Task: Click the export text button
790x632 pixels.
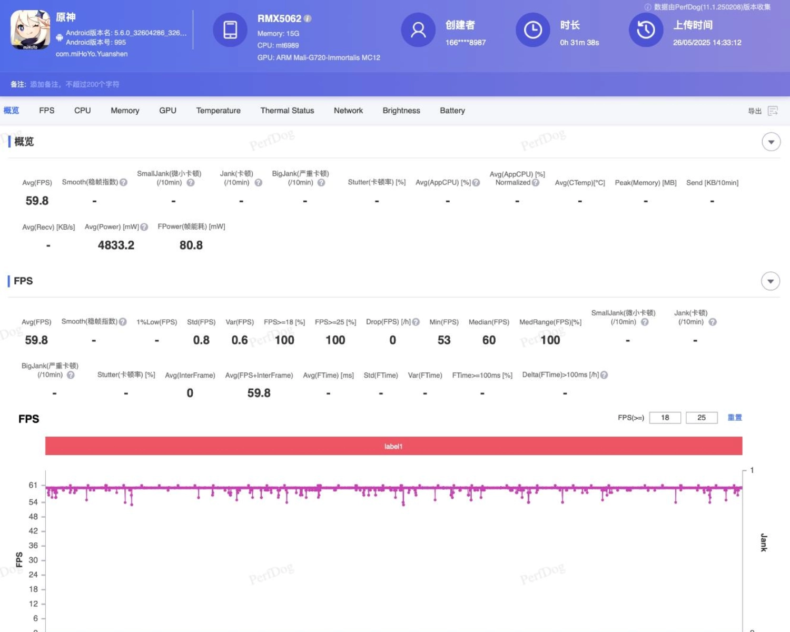Action: pos(755,111)
